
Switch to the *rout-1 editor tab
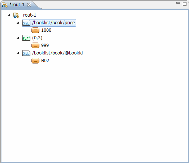[17, 5]
